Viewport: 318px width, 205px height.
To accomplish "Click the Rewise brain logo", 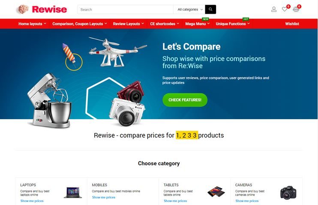I will pyautogui.click(x=23, y=9).
